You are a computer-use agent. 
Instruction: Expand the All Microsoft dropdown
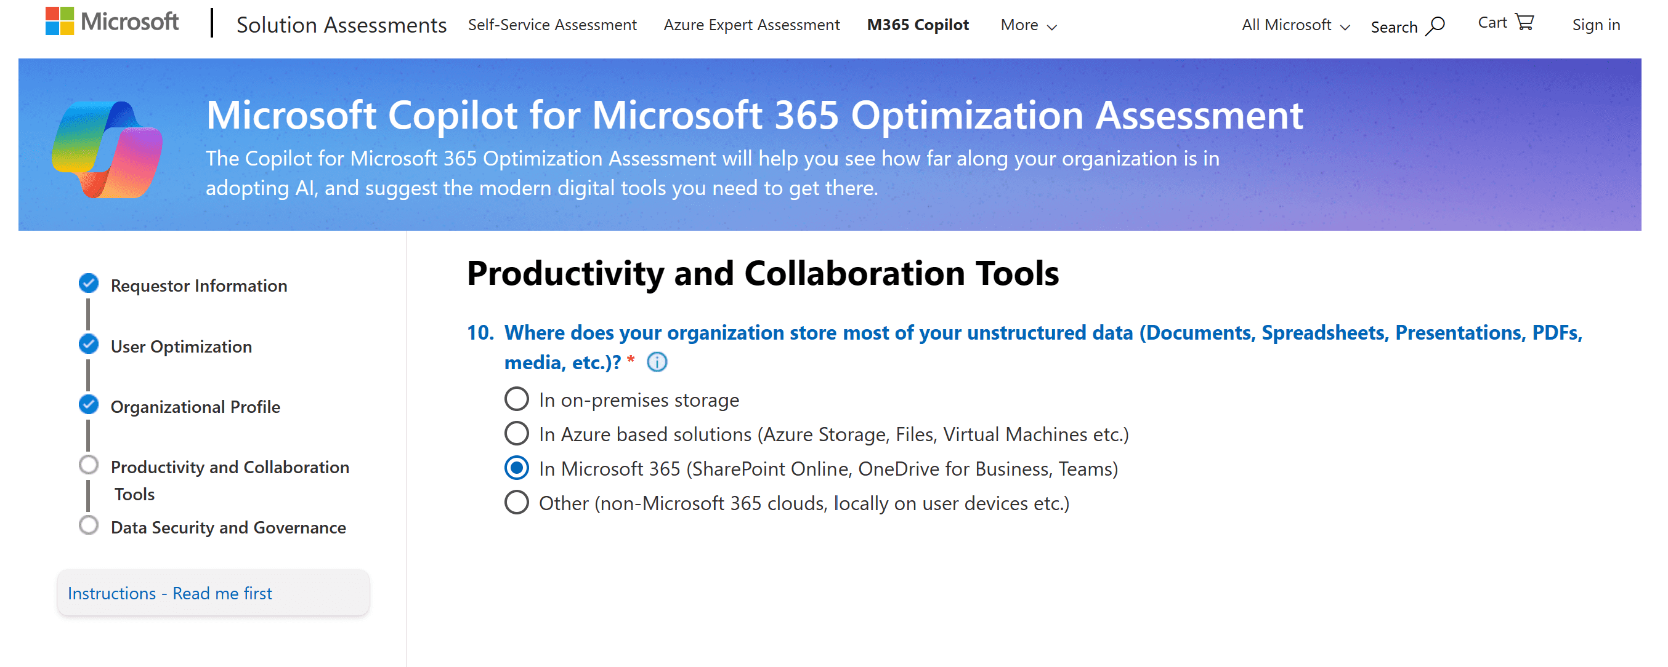point(1296,25)
